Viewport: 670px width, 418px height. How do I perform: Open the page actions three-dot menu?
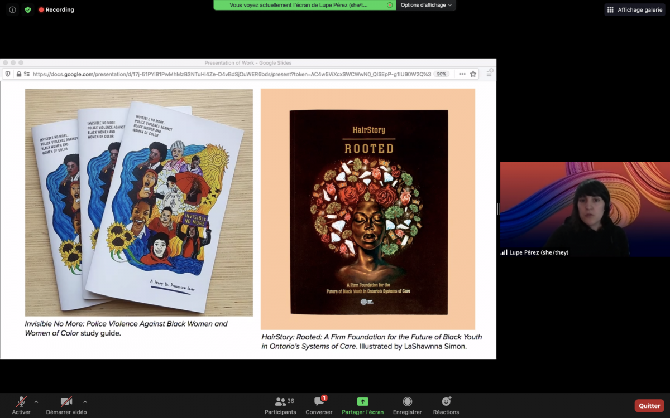coord(462,74)
